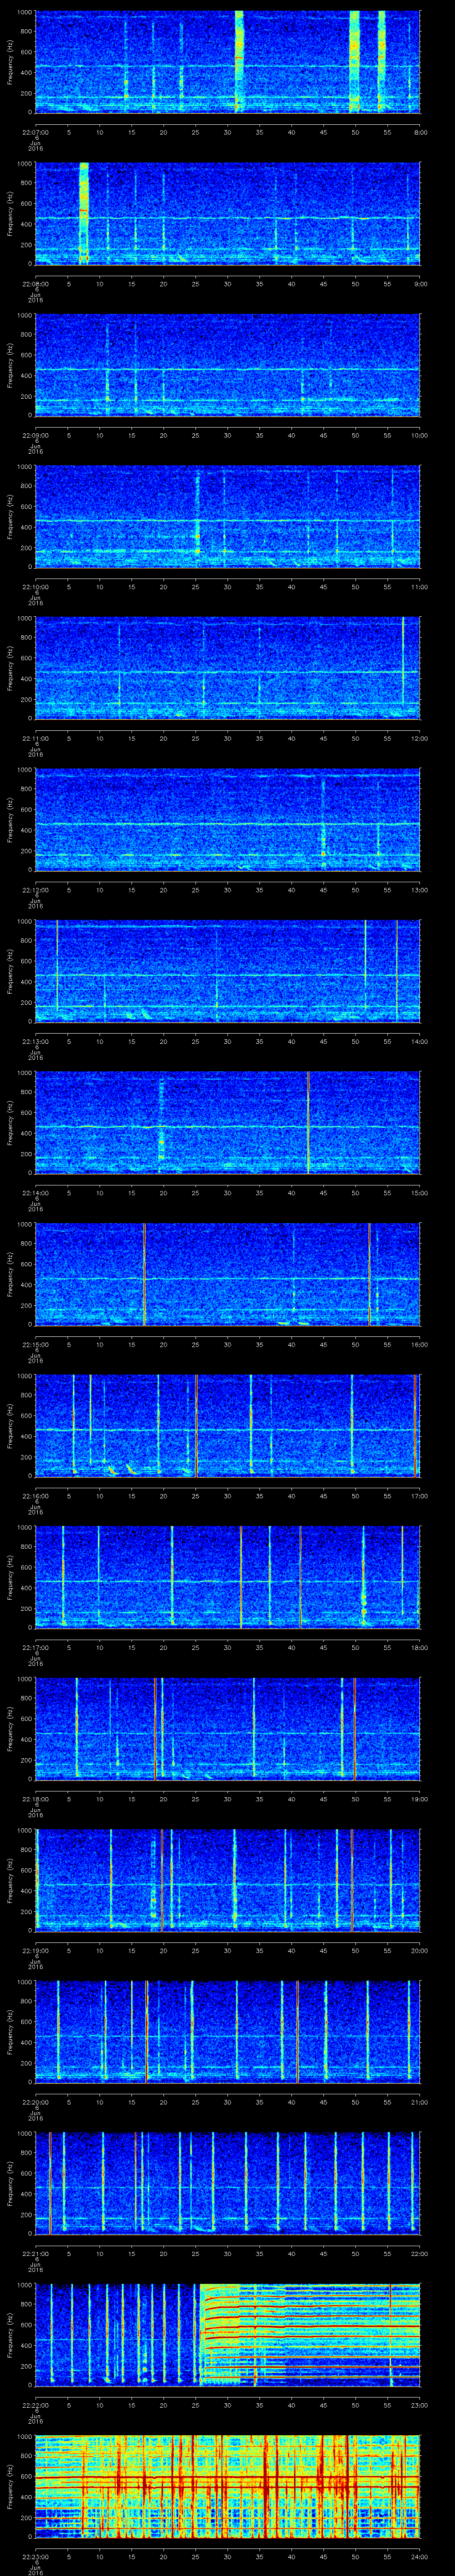Click the 22:21:00 start time label
This screenshot has height=2576, width=455.
[x=35, y=2254]
